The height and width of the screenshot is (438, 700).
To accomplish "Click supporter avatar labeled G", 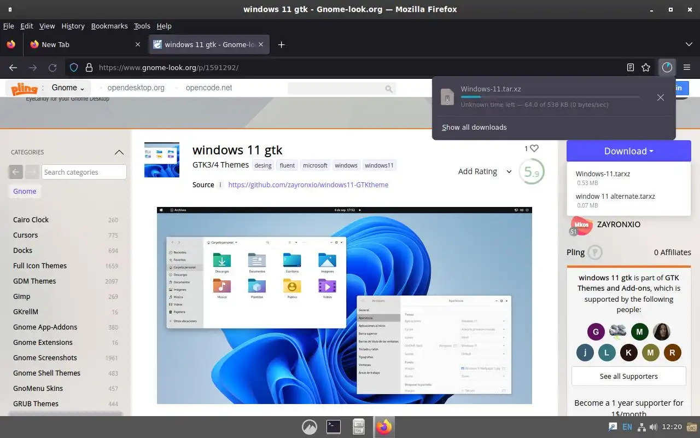I will (596, 331).
